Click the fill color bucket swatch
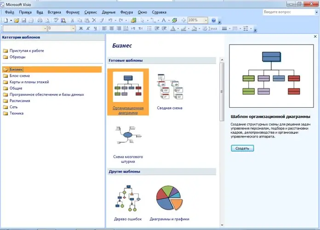This screenshot has height=230, width=320. point(194,29)
